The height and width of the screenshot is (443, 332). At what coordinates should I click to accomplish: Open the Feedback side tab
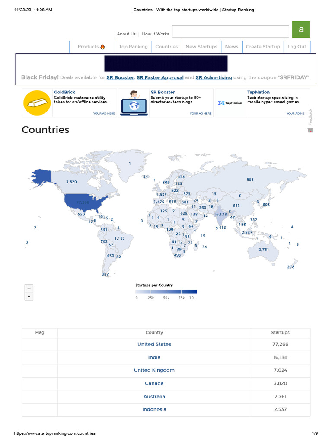[x=310, y=120]
